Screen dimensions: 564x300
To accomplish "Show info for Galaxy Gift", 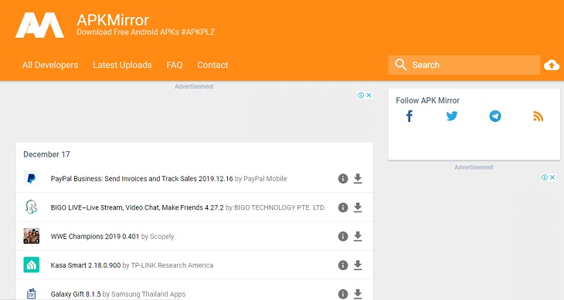I will tap(343, 295).
